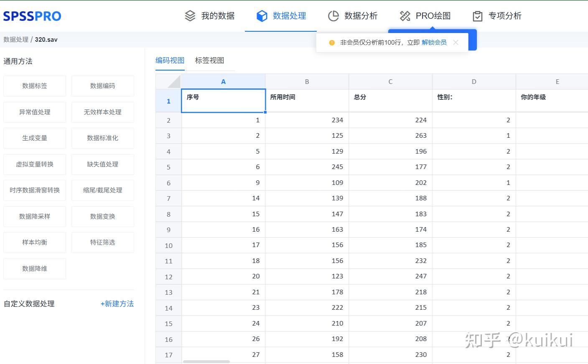Click the SPSSPRO logo

point(32,15)
